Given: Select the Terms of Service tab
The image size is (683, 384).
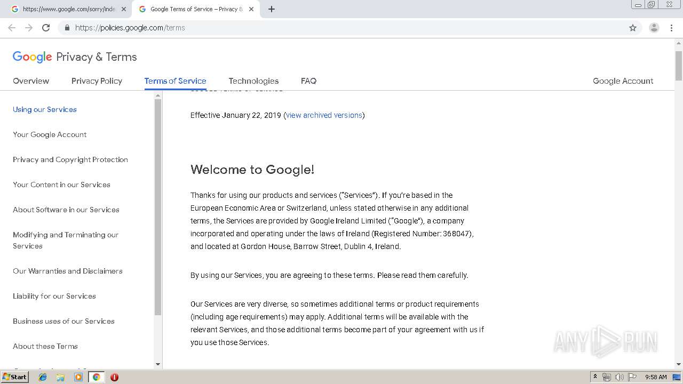Looking at the screenshot, I should click(175, 81).
